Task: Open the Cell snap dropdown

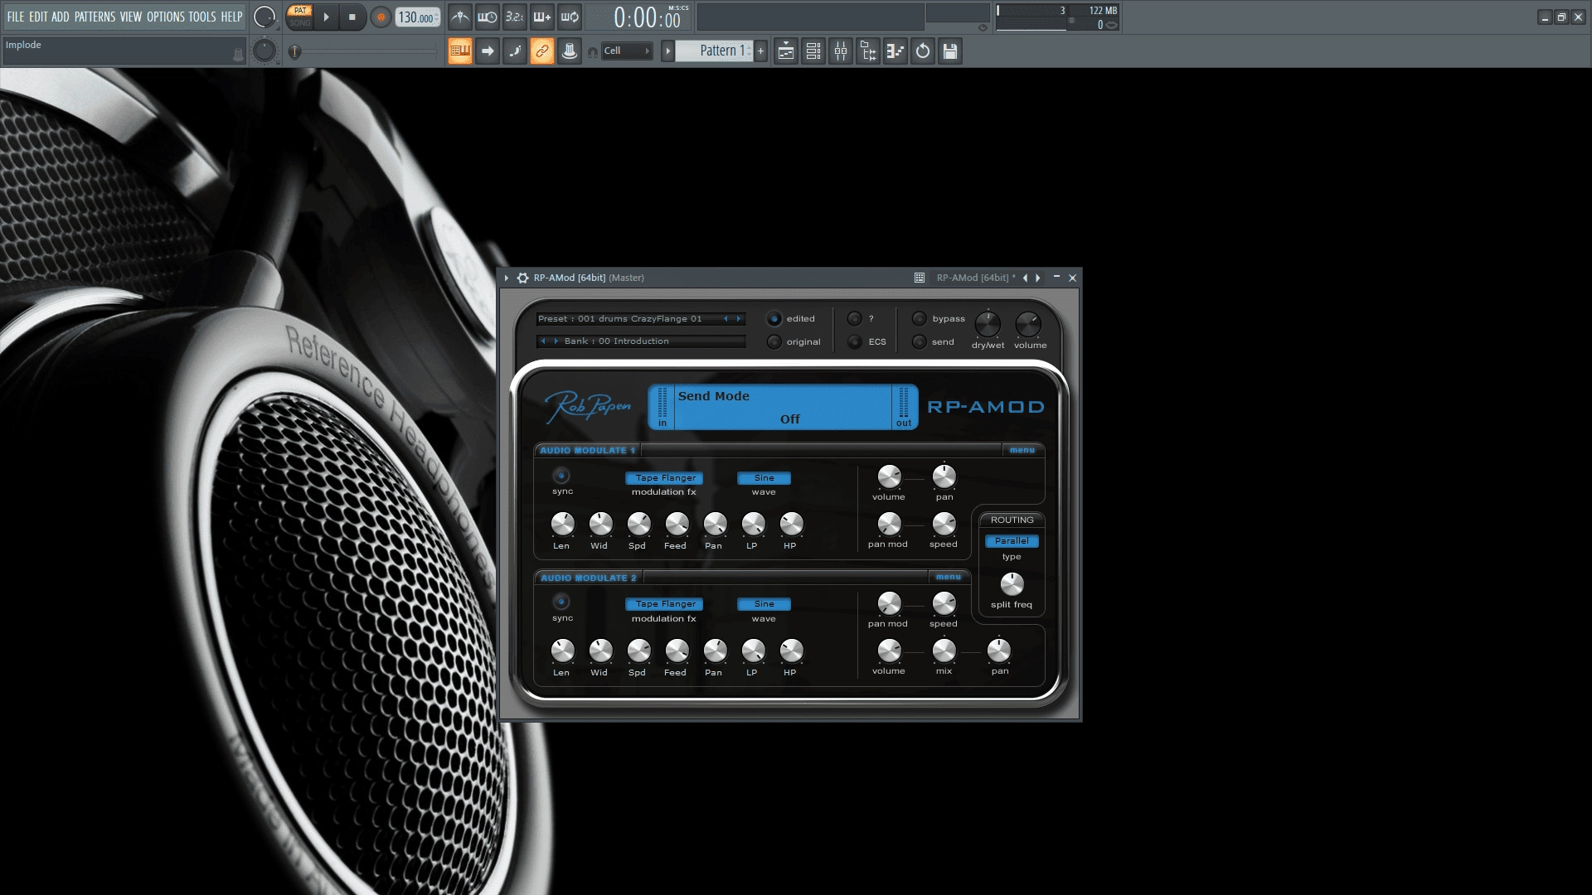Action: [x=627, y=51]
